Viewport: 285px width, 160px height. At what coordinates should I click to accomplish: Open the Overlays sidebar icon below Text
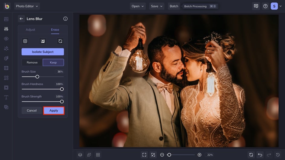tap(6, 107)
